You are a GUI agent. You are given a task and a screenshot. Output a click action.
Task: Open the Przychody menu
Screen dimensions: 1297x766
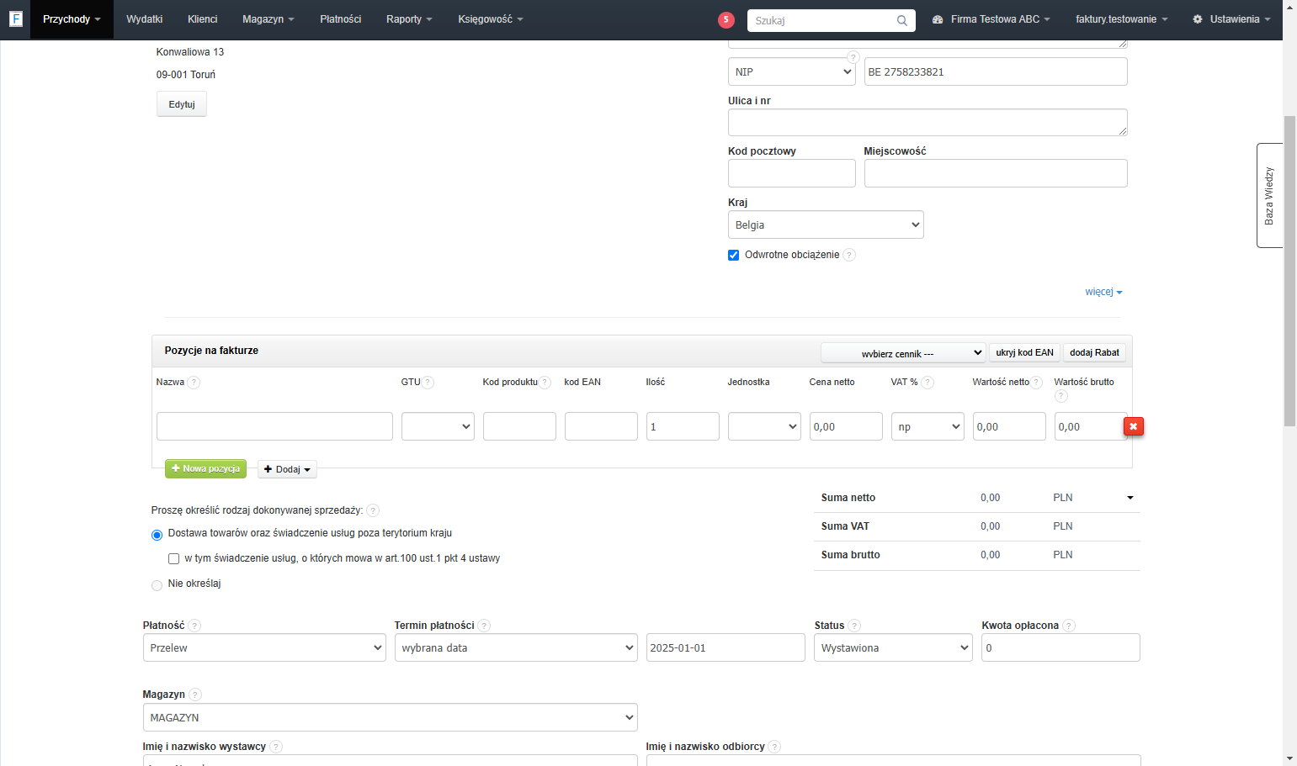72,19
